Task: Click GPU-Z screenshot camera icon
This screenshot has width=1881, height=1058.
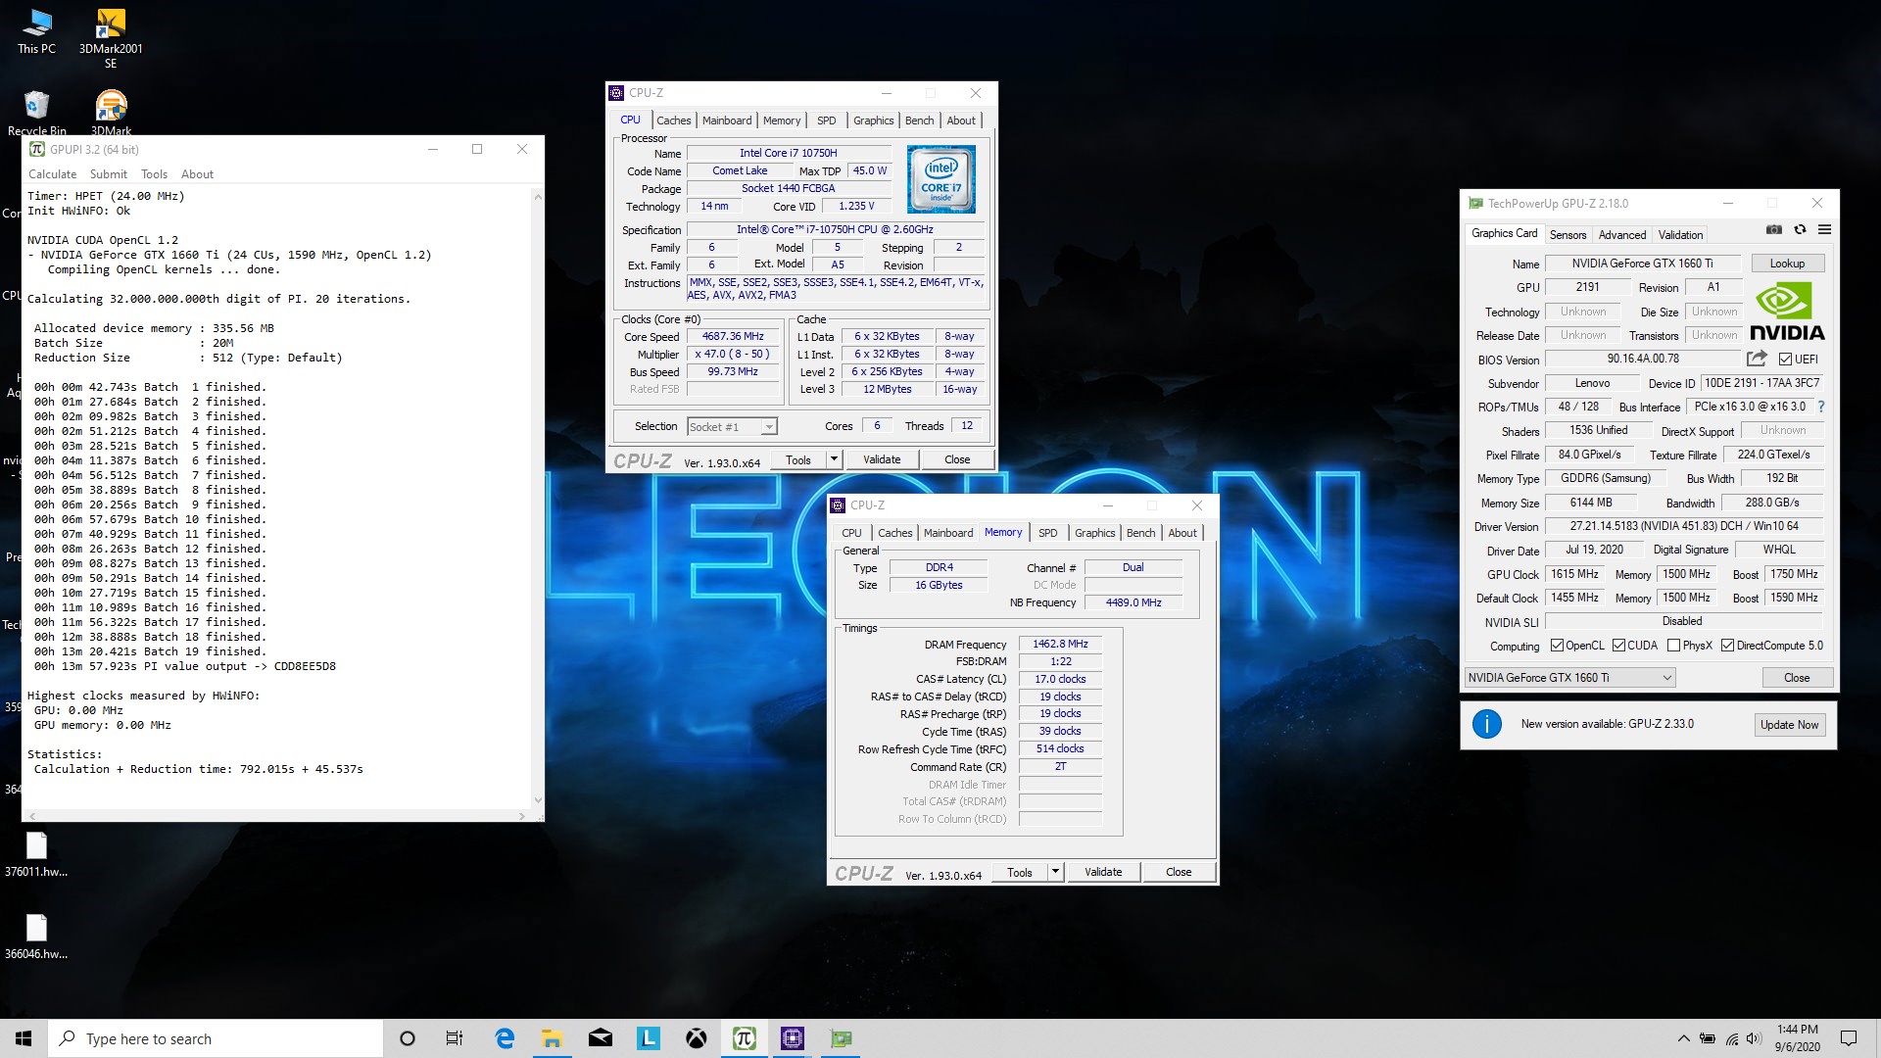Action: click(1774, 229)
